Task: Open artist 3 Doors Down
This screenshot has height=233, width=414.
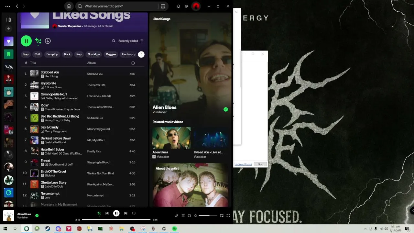Action: (x=53, y=87)
